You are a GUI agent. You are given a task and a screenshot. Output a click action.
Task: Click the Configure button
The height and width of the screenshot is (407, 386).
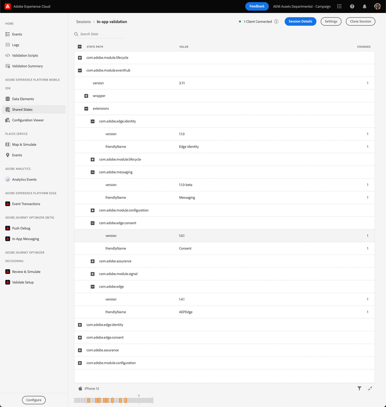(x=33, y=400)
